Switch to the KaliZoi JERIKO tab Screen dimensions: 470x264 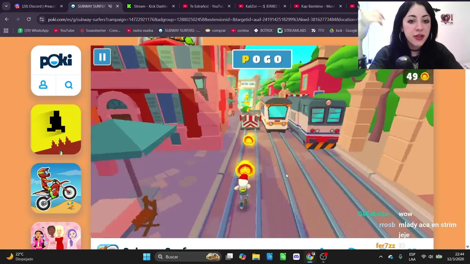[262, 6]
